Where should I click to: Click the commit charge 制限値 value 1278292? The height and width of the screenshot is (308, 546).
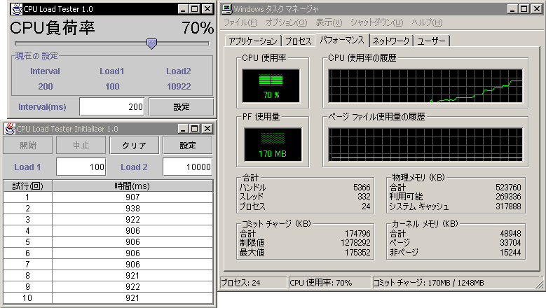(x=355, y=242)
